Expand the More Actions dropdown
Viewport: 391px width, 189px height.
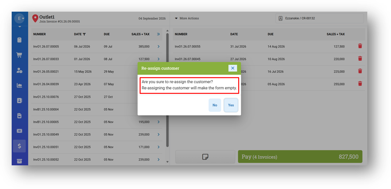tap(187, 19)
